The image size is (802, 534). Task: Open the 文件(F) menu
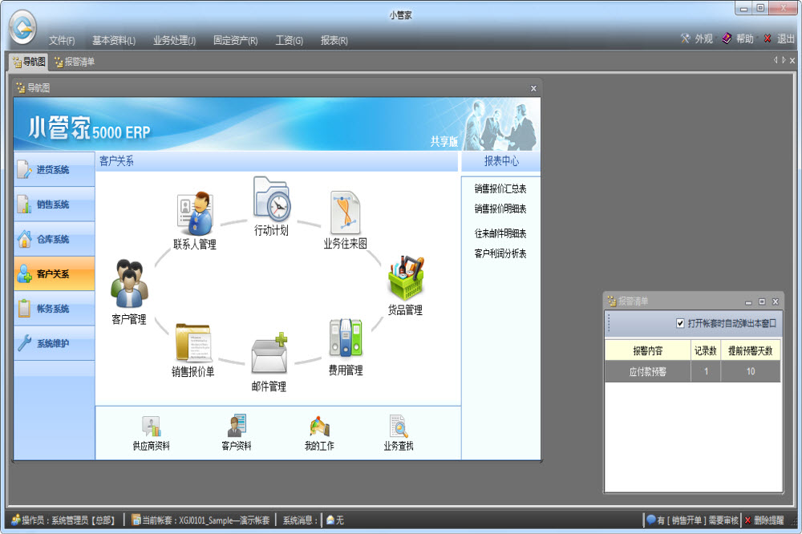(x=62, y=41)
